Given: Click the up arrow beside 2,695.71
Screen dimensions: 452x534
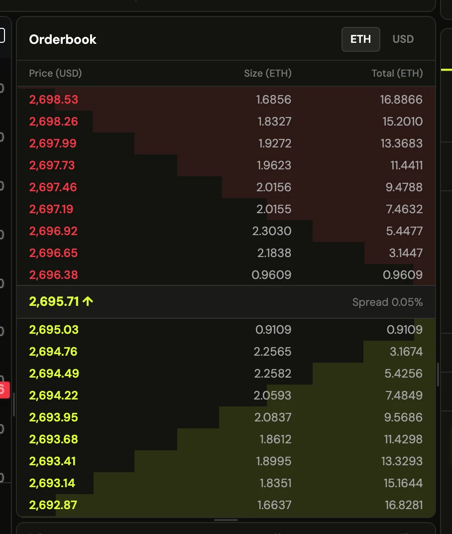Looking at the screenshot, I should 88,301.
